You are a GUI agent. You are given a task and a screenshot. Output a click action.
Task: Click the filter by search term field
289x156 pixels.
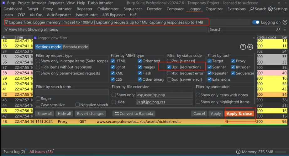pos(72,92)
